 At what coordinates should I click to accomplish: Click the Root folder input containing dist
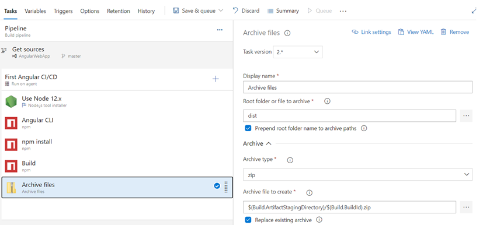click(349, 116)
